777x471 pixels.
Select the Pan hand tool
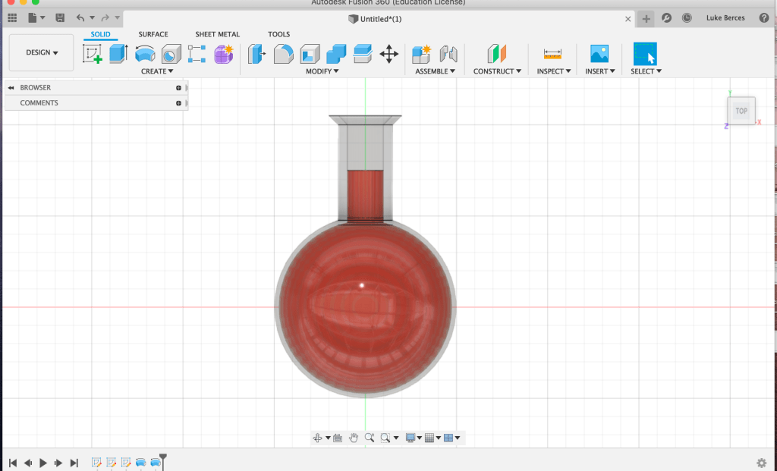point(354,438)
